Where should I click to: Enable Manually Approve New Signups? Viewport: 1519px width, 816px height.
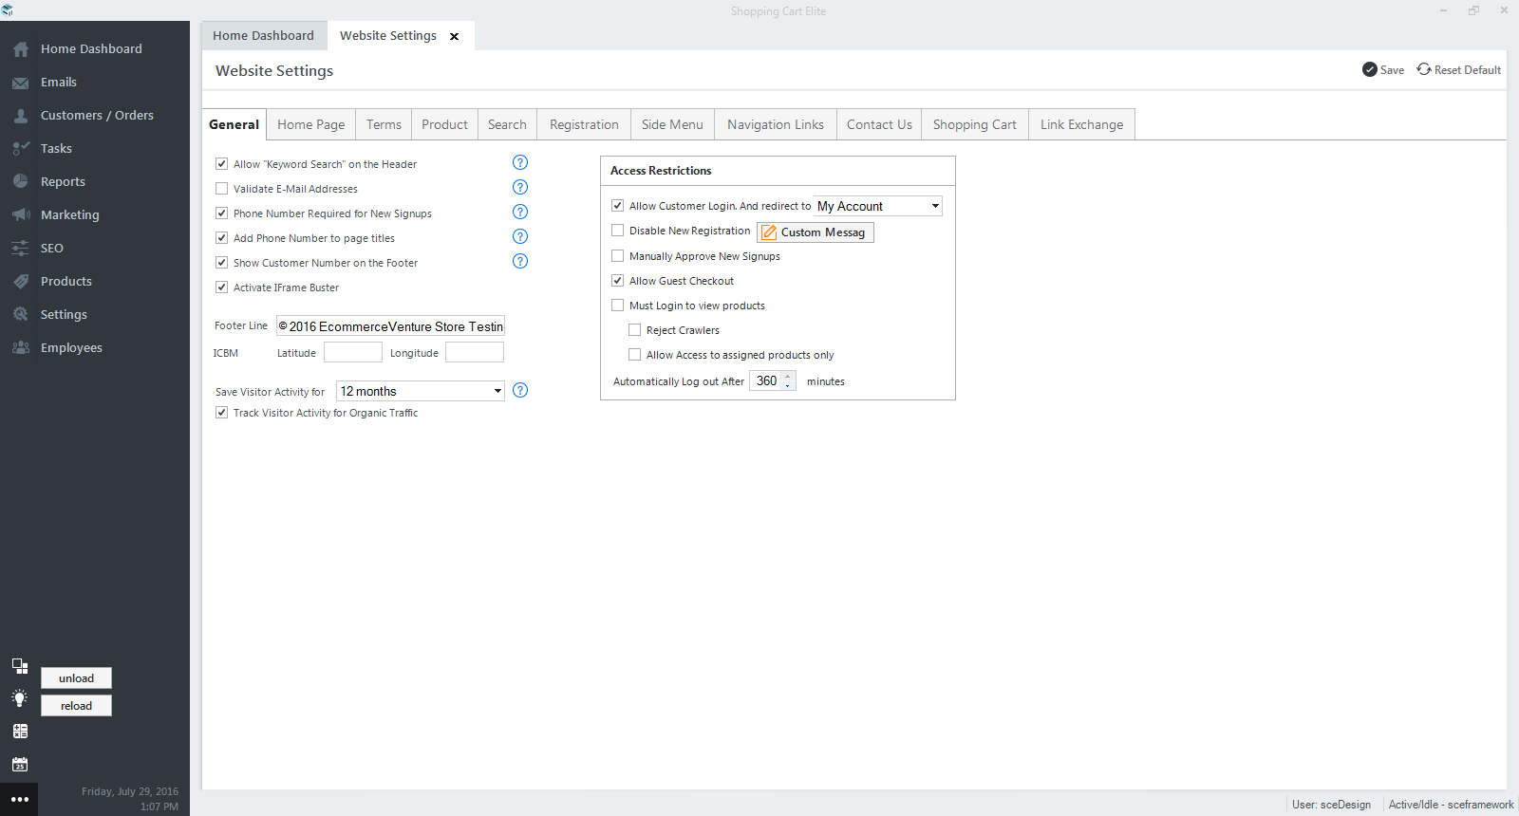pos(618,255)
